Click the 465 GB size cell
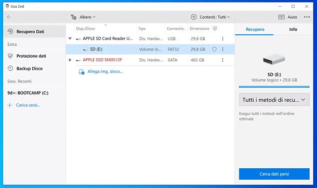 point(197,60)
